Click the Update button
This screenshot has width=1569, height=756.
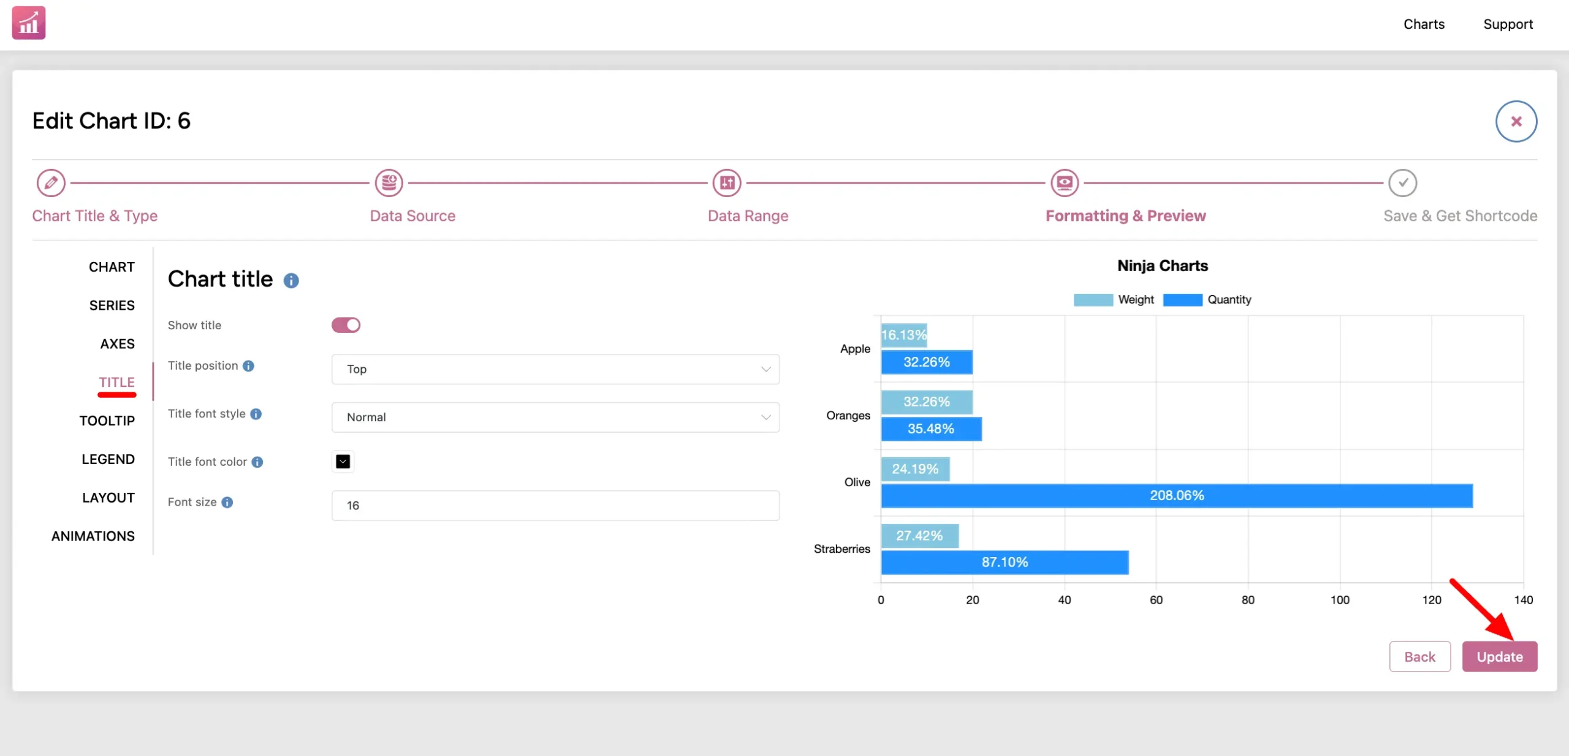[1499, 657]
